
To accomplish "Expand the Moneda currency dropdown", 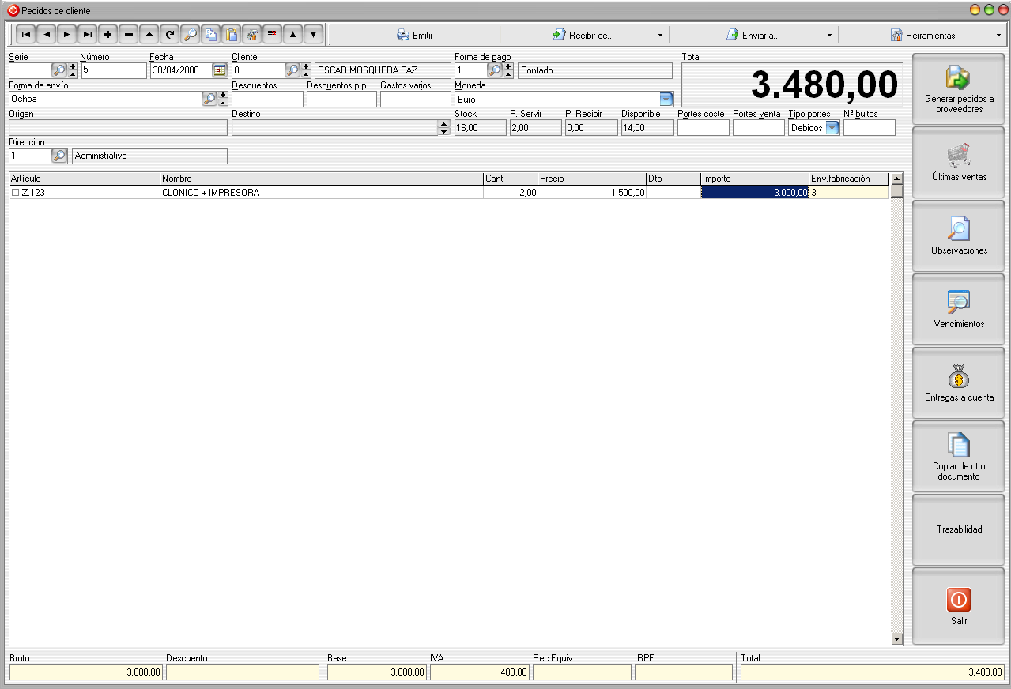I will (666, 100).
